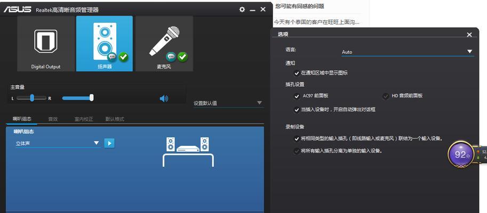
Task: Click the 插孔设置 section label
Action: (295, 84)
